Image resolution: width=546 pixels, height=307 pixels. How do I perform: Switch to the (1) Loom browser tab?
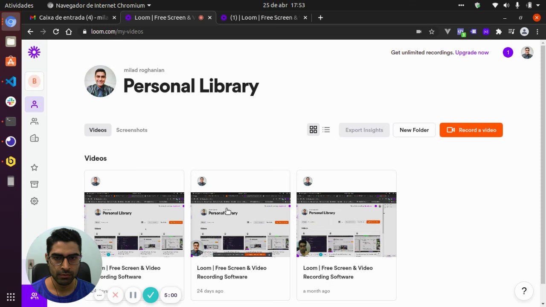[264, 17]
